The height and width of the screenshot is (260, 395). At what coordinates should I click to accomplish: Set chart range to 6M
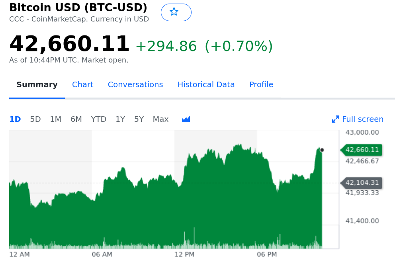coord(76,119)
